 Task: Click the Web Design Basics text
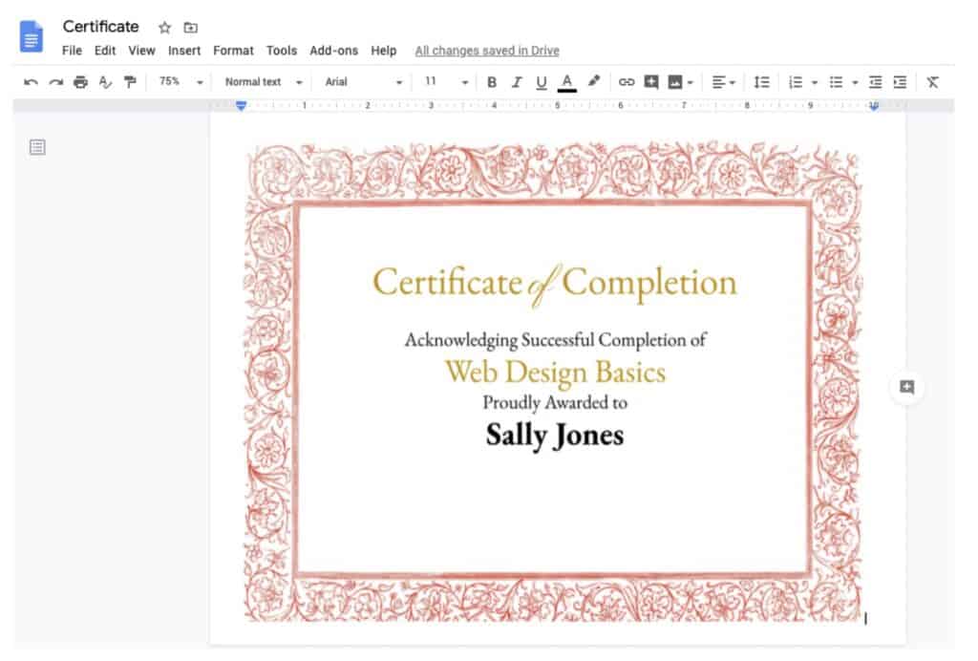pos(555,373)
